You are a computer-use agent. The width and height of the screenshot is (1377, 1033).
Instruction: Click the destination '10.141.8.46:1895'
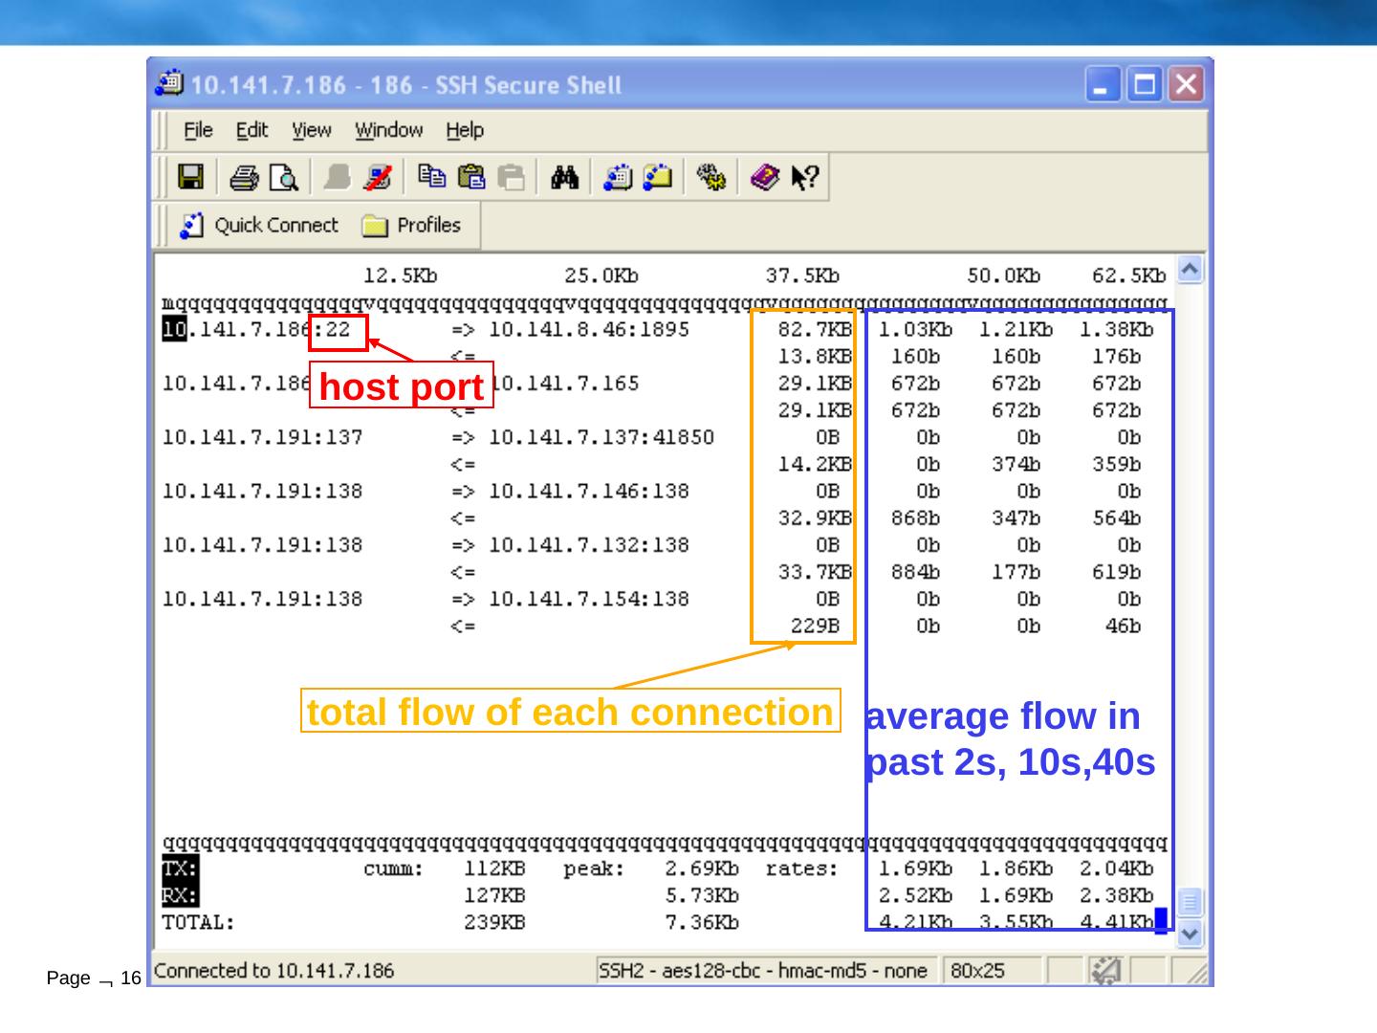click(x=589, y=330)
